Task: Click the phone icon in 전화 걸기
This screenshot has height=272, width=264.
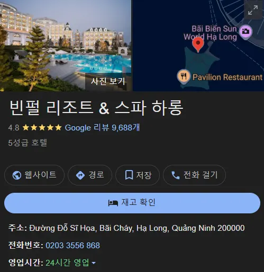Action: 176,175
